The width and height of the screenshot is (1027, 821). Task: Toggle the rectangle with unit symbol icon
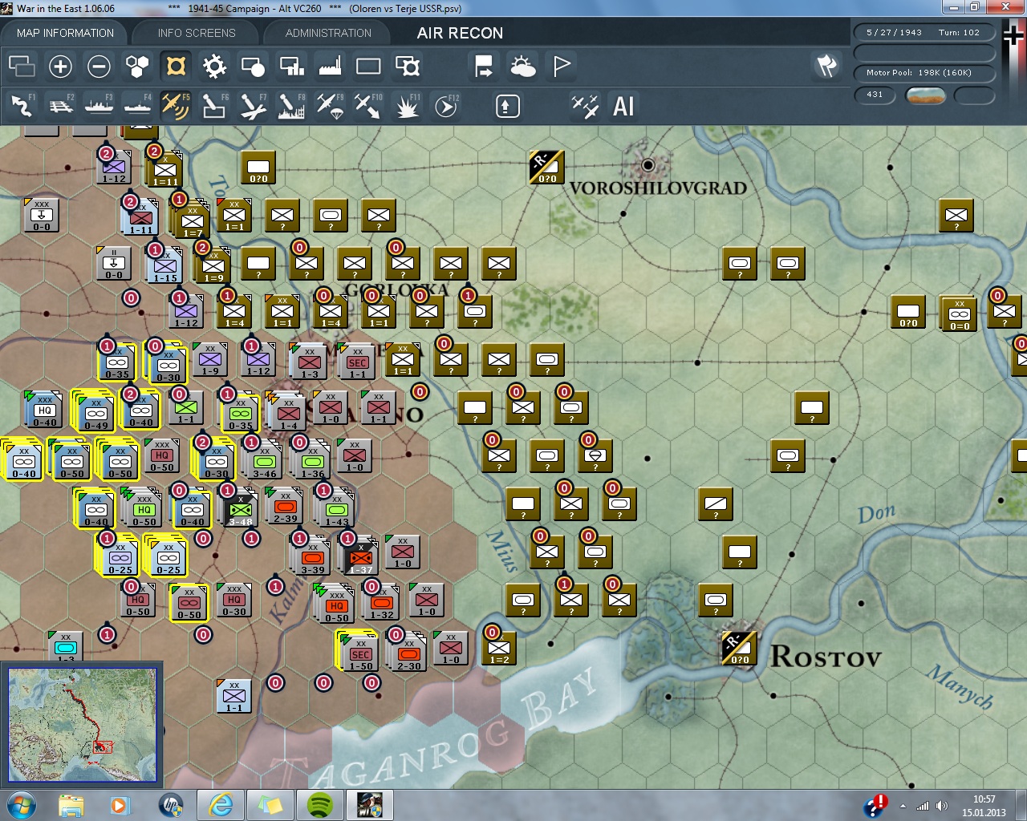point(407,66)
